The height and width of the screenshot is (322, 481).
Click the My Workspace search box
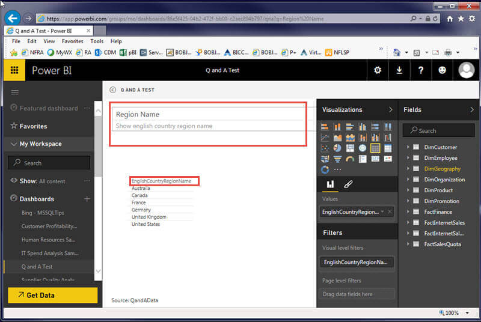pos(49,163)
